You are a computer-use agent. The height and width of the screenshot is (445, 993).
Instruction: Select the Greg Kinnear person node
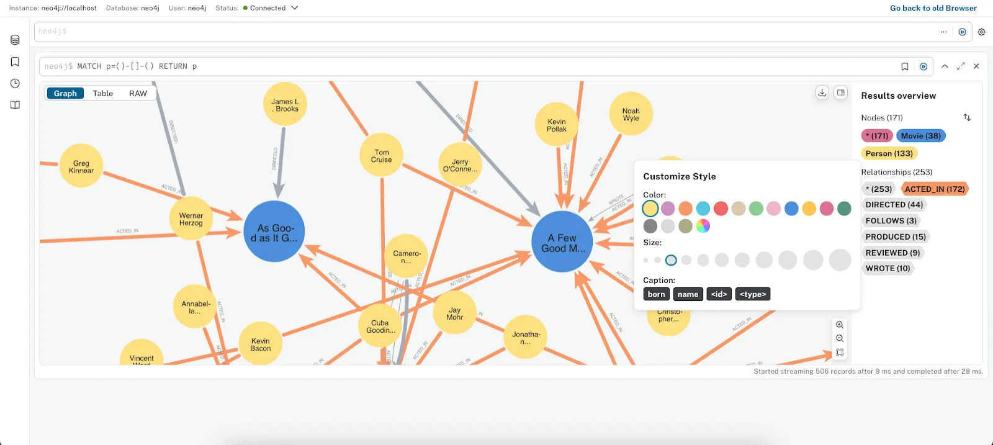[81, 166]
